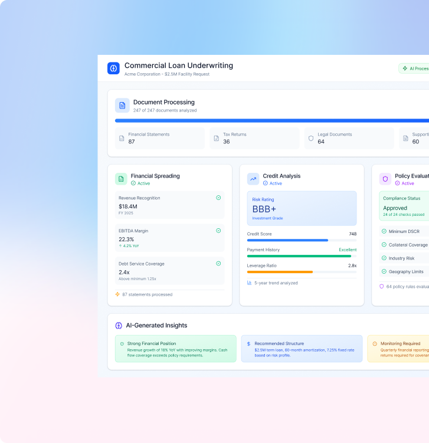Viewport: 429px width, 443px height.
Task: Open the Financial Statements 87 tile
Action: point(159,138)
